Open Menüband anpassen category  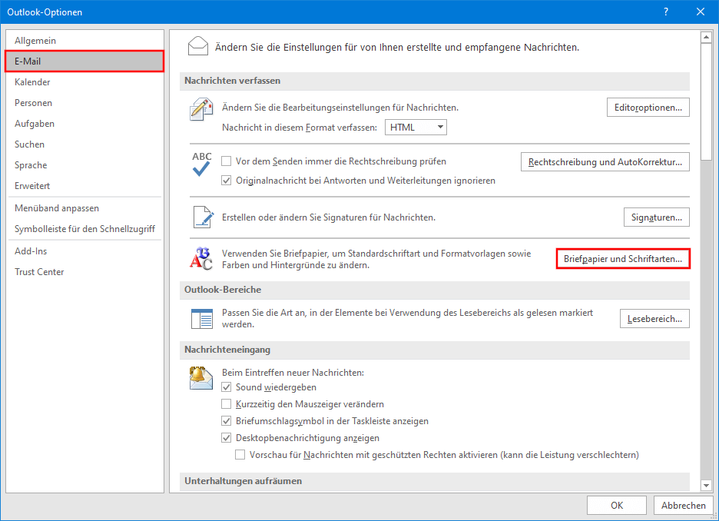click(x=84, y=208)
